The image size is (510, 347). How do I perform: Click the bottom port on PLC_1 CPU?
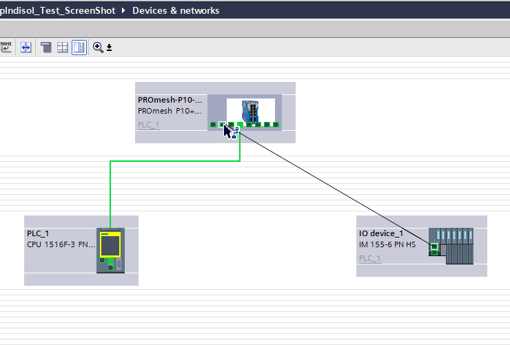tap(110, 268)
